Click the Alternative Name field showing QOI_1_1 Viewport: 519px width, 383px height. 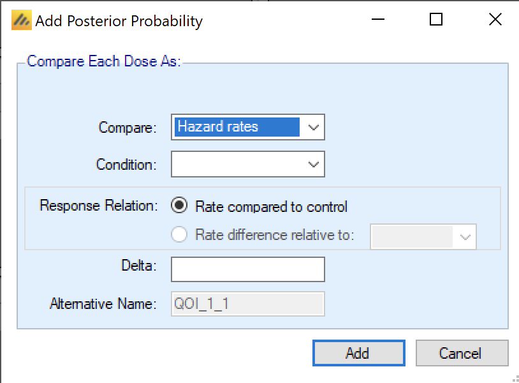coord(247,304)
